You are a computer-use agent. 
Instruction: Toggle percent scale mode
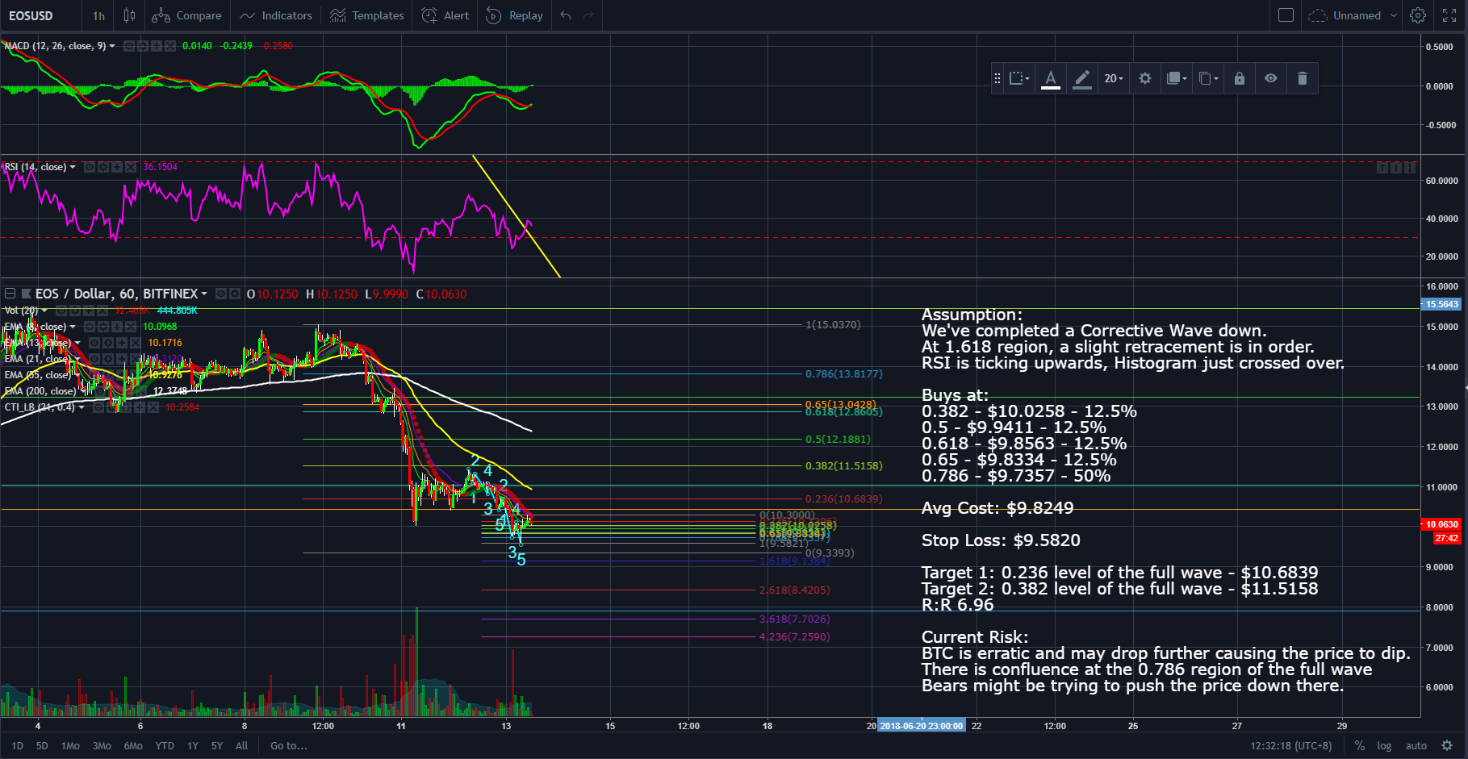click(x=1360, y=746)
